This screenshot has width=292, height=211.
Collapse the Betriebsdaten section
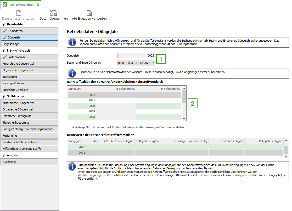4,24
